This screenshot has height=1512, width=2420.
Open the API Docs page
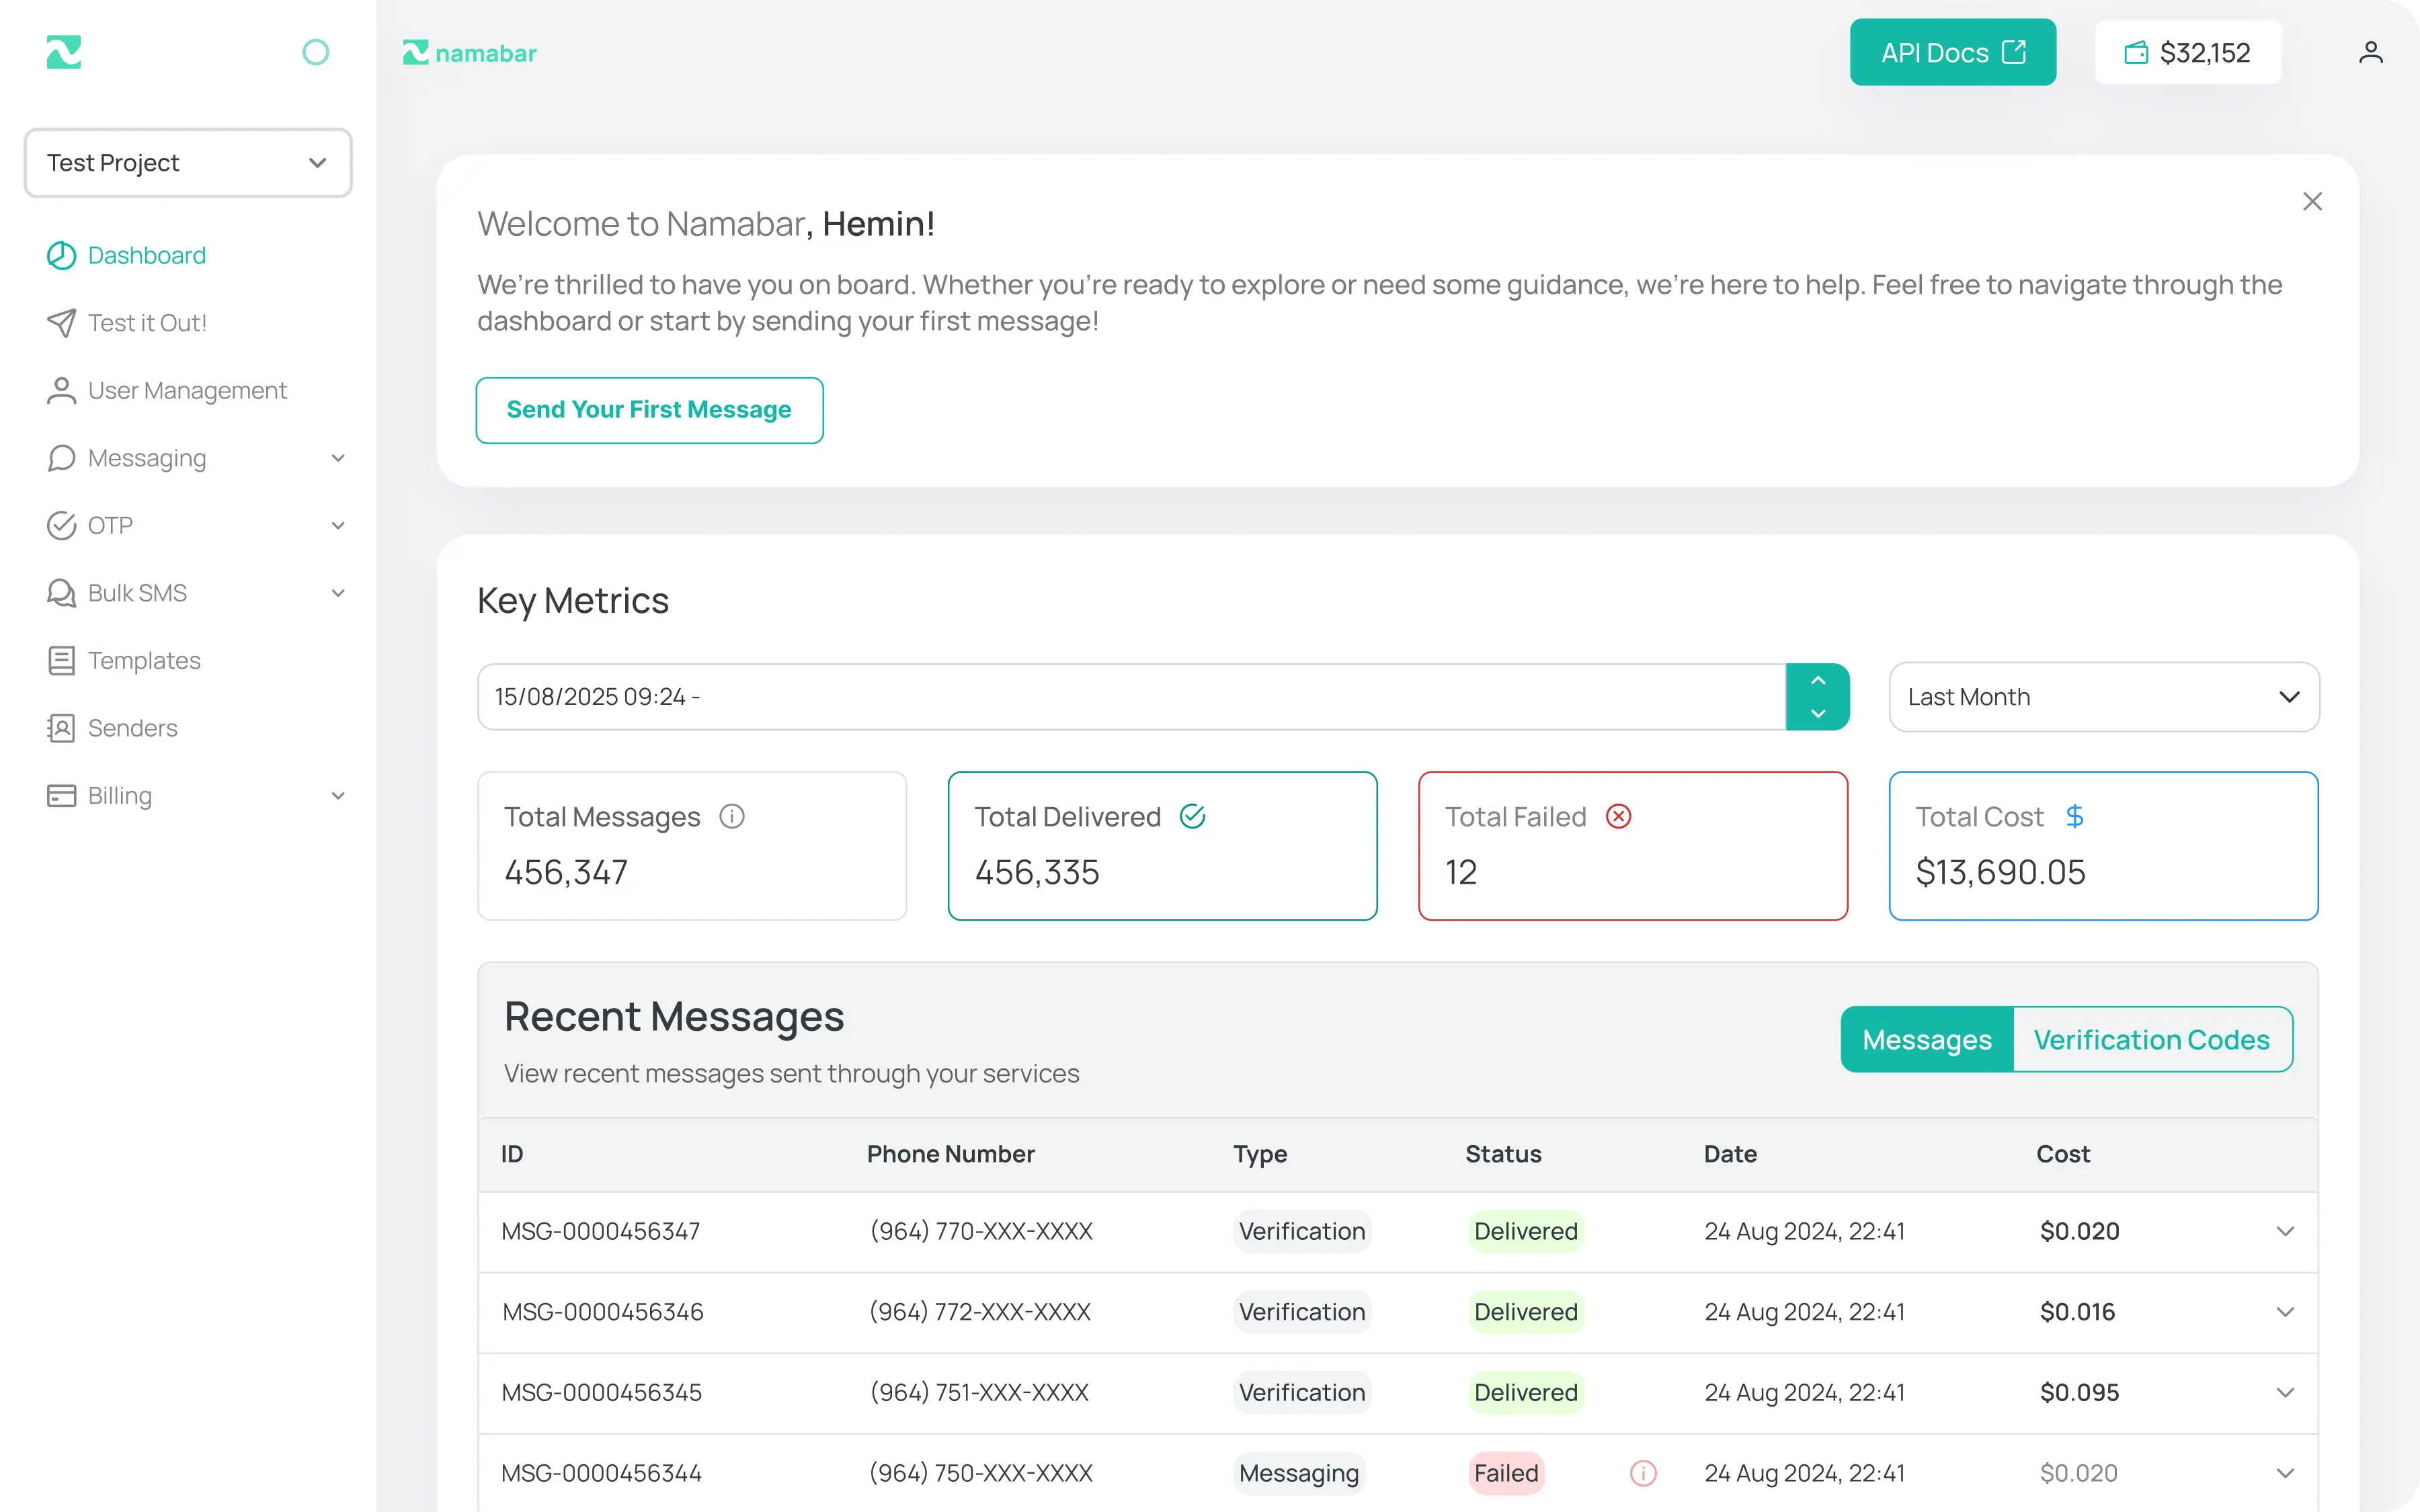click(x=1951, y=52)
